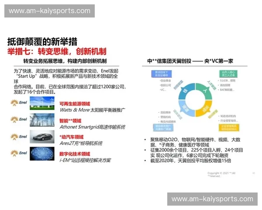Click the heading 中**信集团天翼创投 —— 央*VC第一家
The height and width of the screenshot is (210, 262).
pyautogui.click(x=190, y=61)
